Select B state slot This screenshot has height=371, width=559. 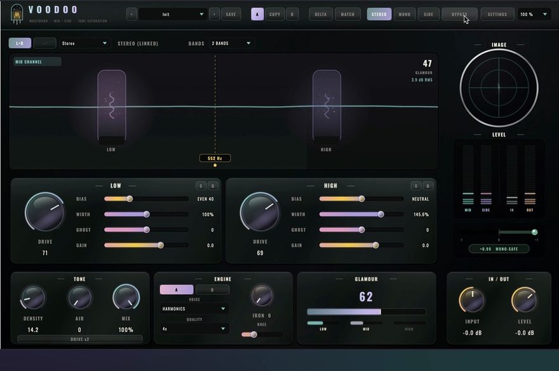tap(292, 14)
